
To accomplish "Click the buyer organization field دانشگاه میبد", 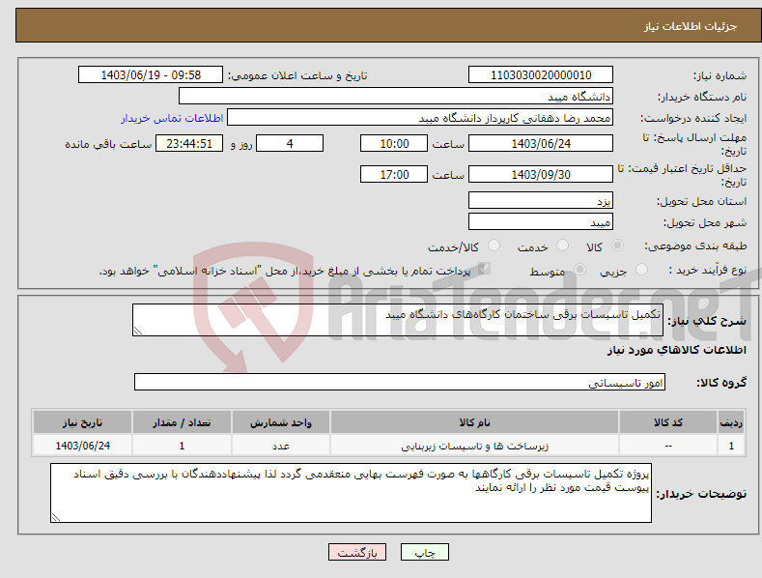I will pyautogui.click(x=396, y=97).
